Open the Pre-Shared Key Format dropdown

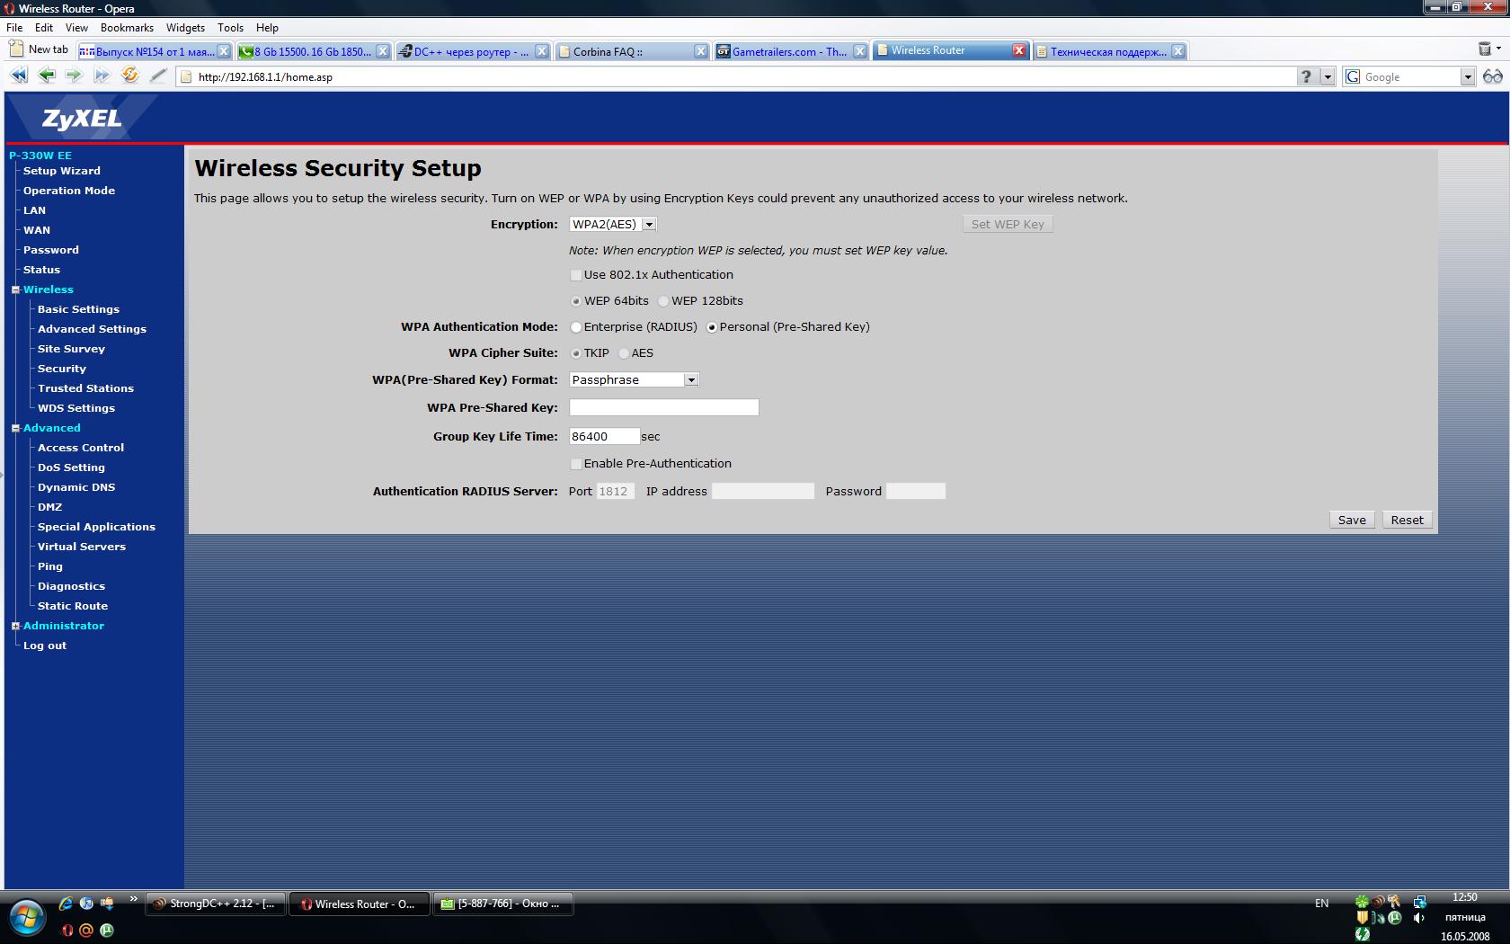click(x=634, y=379)
